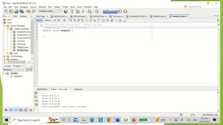Switch to the Inspector tab
223x125 pixels.
pyautogui.click(x=78, y=89)
